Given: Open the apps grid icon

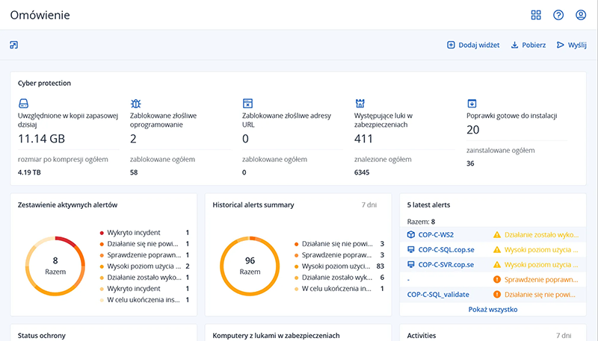Looking at the screenshot, I should tap(536, 15).
